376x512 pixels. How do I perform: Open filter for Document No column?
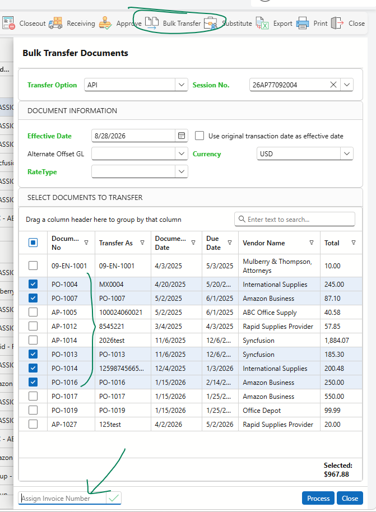tap(86, 243)
